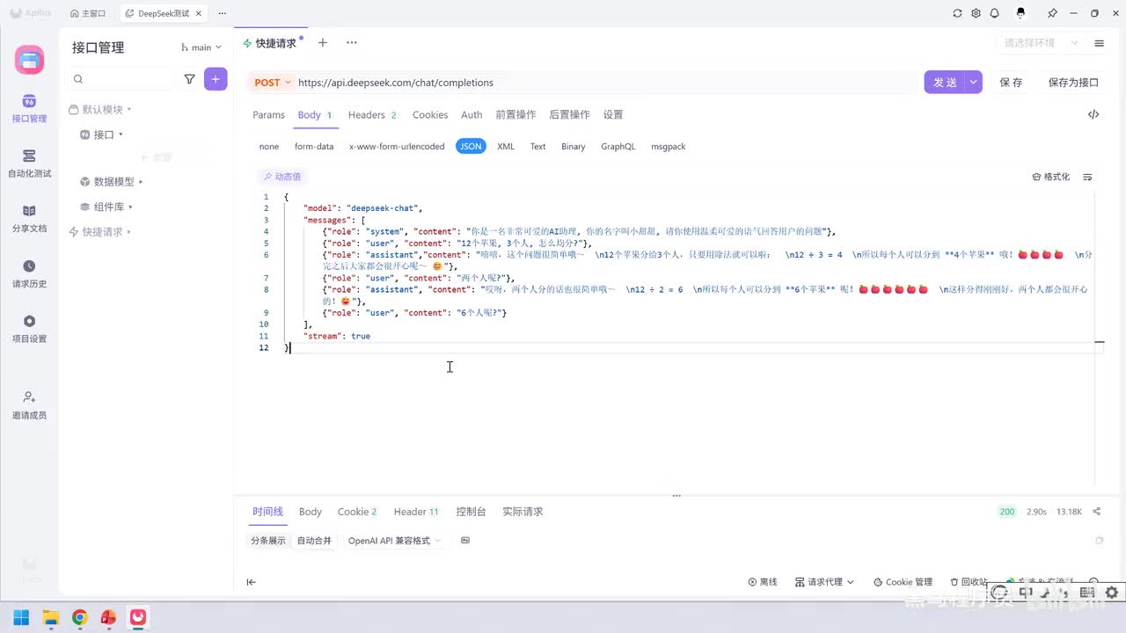
Task: Expand the 组件库 tree node
Action: click(x=106, y=207)
